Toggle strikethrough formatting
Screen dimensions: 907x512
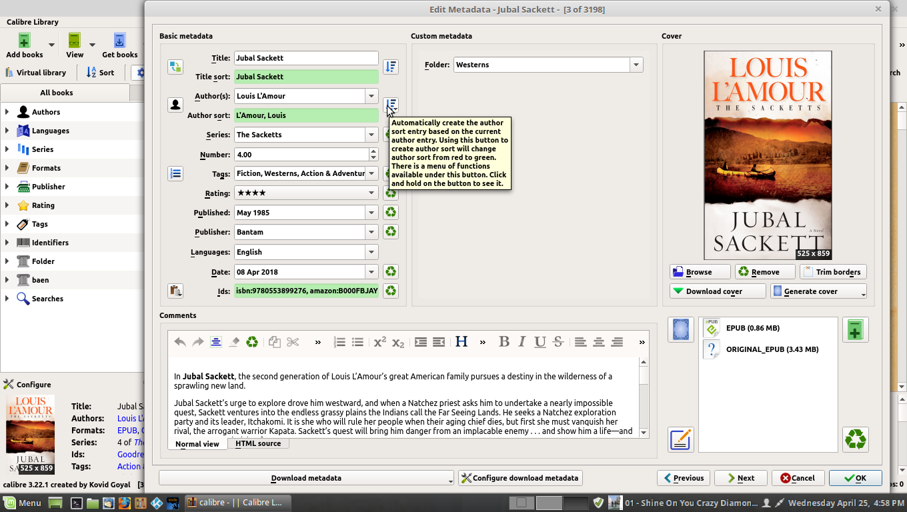(558, 342)
